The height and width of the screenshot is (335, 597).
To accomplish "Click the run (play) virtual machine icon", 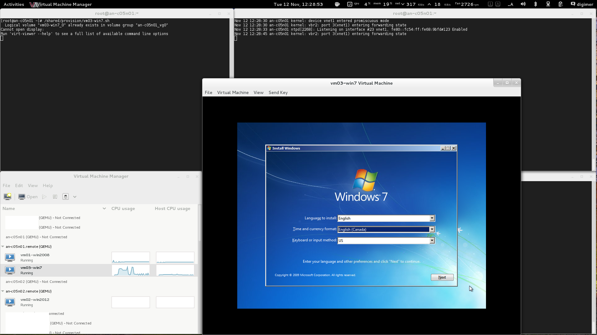I will click(44, 197).
